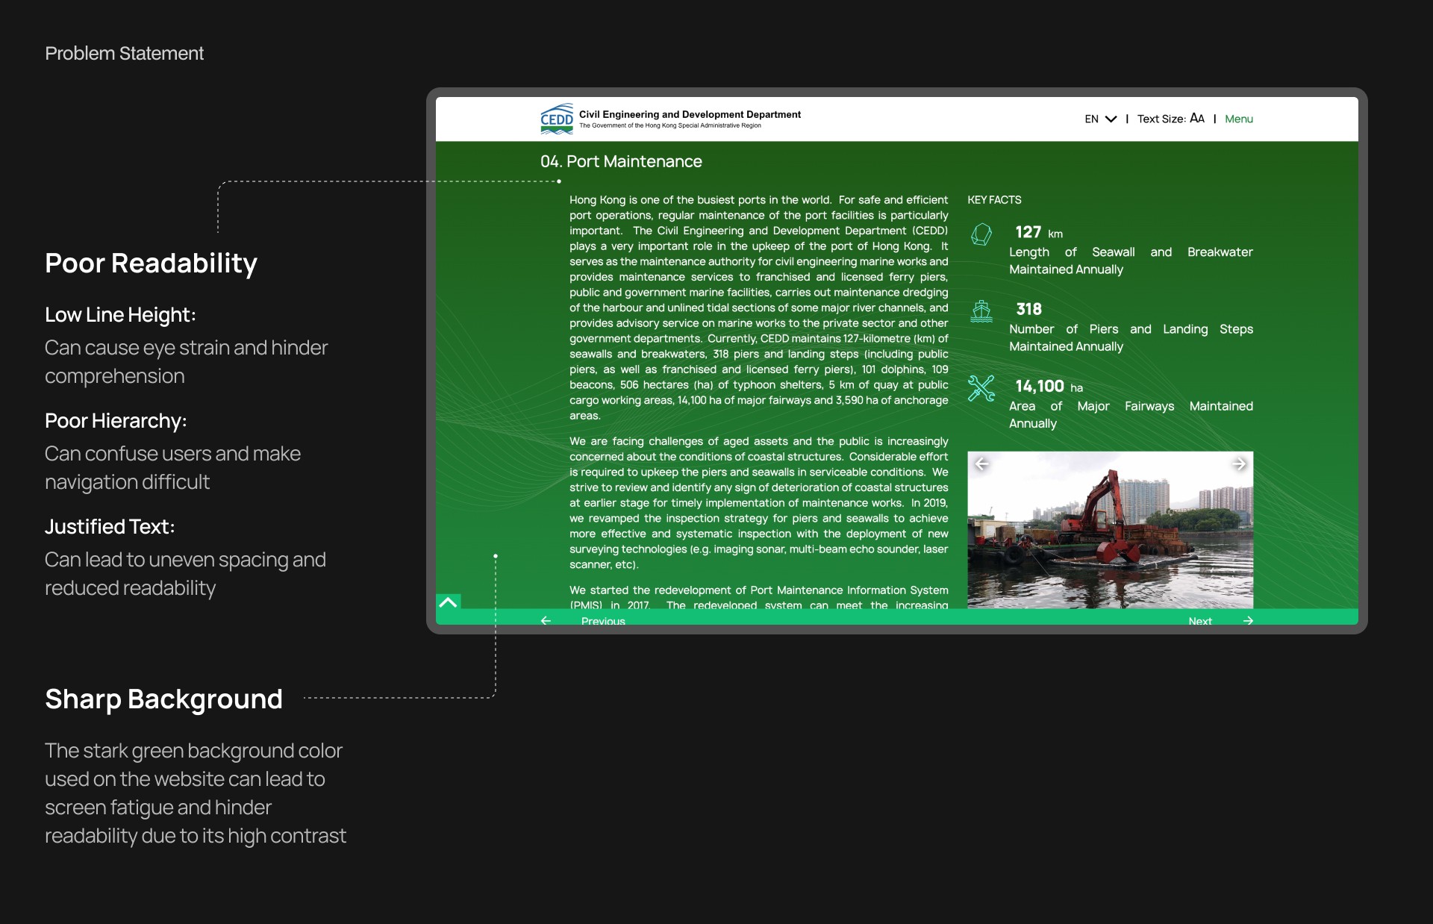The image size is (1433, 924).
Task: Open the green Menu link
Action: (1238, 119)
